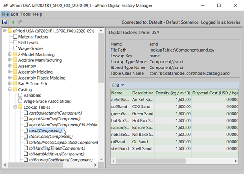The width and height of the screenshot is (244, 174).
Task: Click the aPriori app logo icon
Action: point(6,6)
